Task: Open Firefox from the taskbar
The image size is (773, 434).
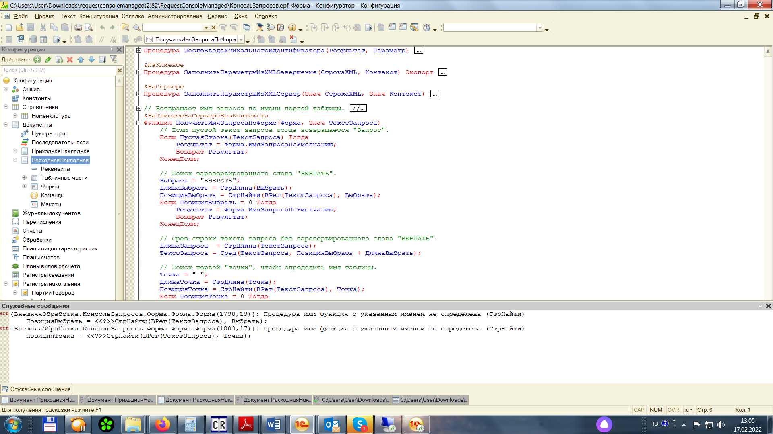Action: pyautogui.click(x=163, y=424)
